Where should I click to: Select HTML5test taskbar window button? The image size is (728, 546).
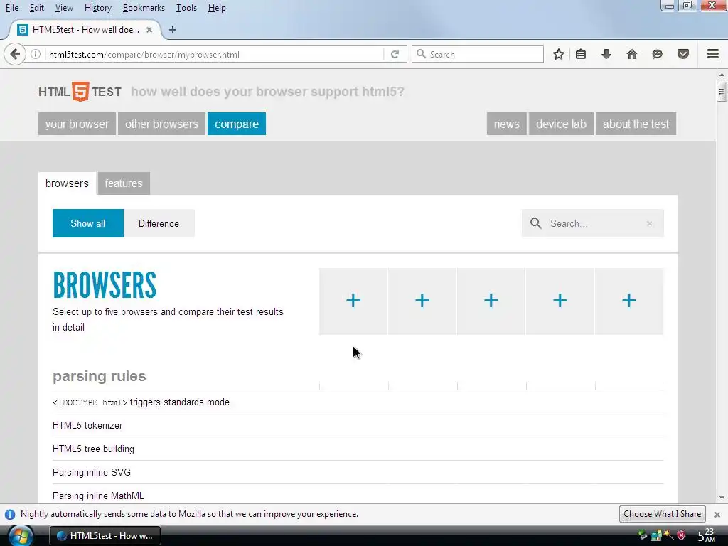pyautogui.click(x=105, y=536)
